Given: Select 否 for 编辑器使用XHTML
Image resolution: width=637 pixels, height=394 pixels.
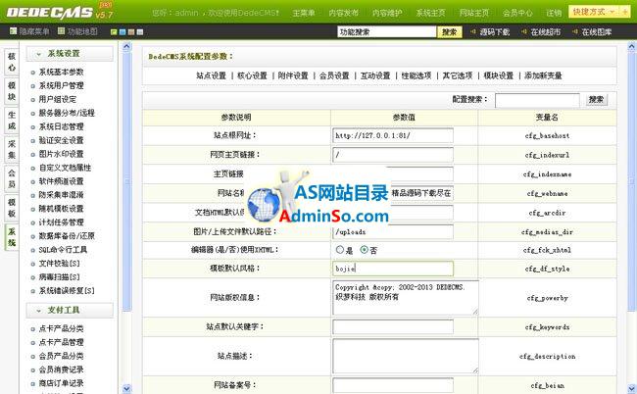Looking at the screenshot, I should [364, 250].
